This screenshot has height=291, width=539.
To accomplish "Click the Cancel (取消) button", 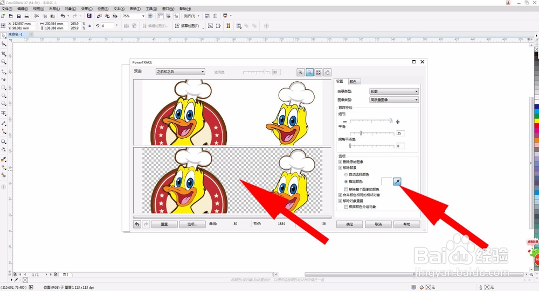I will [378, 224].
